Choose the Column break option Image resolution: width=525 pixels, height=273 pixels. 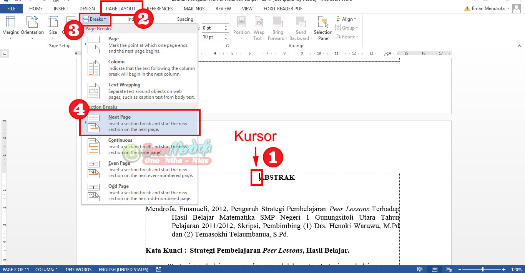tap(140, 68)
